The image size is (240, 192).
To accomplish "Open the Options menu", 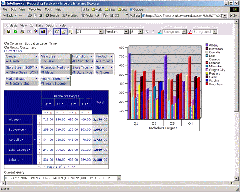I will pos(51,26).
